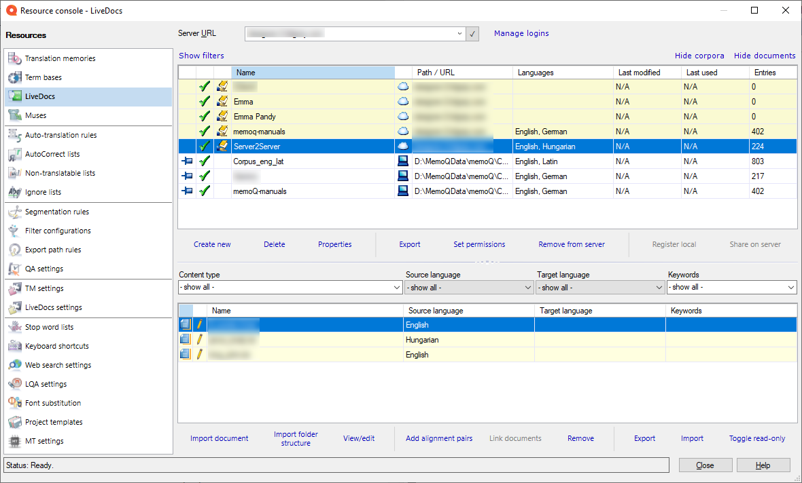Open Translation memories resource icon

(x=15, y=58)
